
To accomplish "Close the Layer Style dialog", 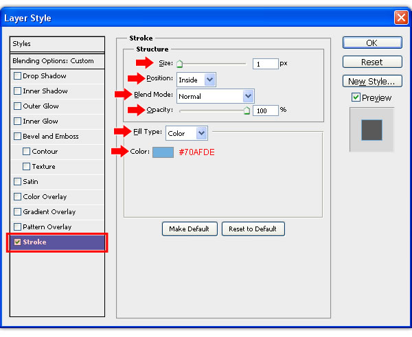I will tap(401, 18).
